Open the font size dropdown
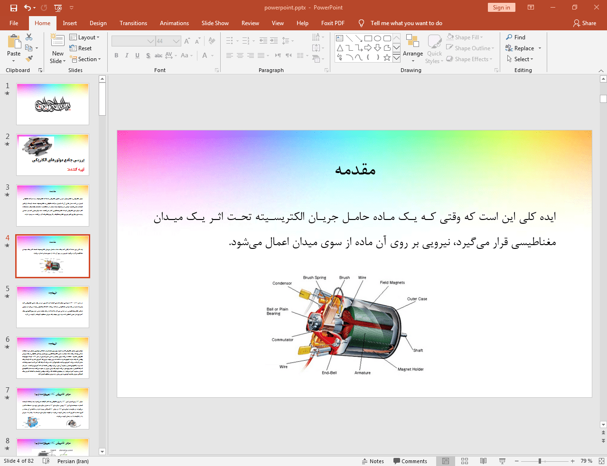Viewport: 607px width, 466px height. click(x=177, y=41)
